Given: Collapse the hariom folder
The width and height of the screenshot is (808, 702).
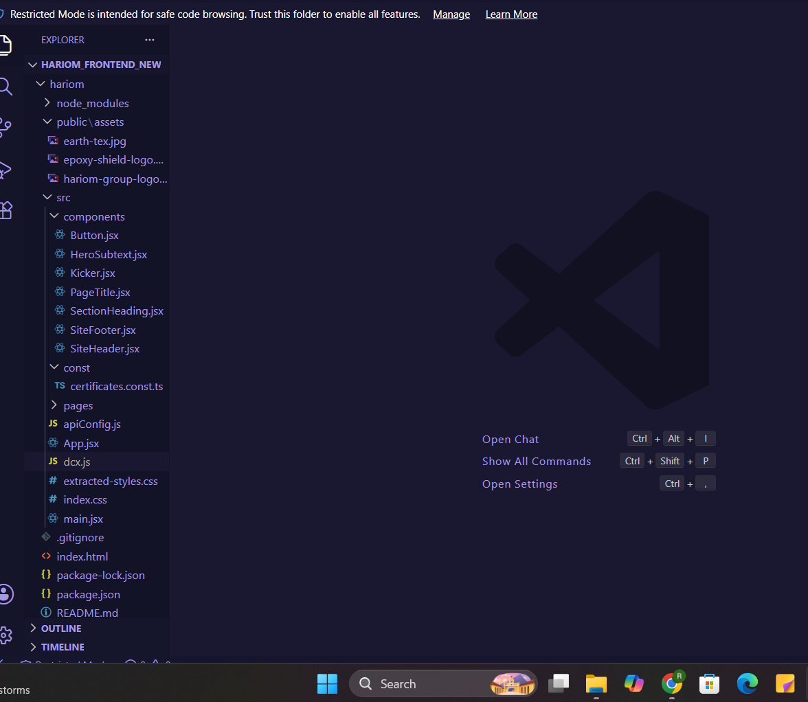Looking at the screenshot, I should (97, 84).
